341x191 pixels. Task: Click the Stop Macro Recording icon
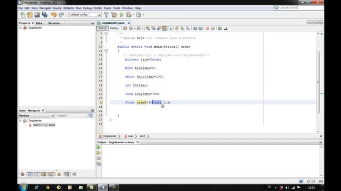pos(213,28)
